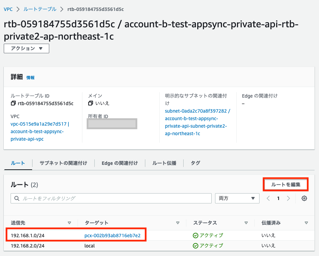The height and width of the screenshot is (256, 319).
Task: Go to the previous page of routes
Action: (x=268, y=198)
